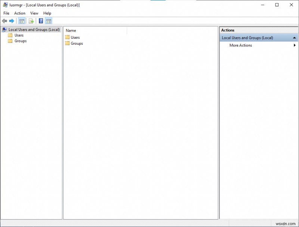
Task: Click More Actions in Actions pane
Action: click(241, 45)
